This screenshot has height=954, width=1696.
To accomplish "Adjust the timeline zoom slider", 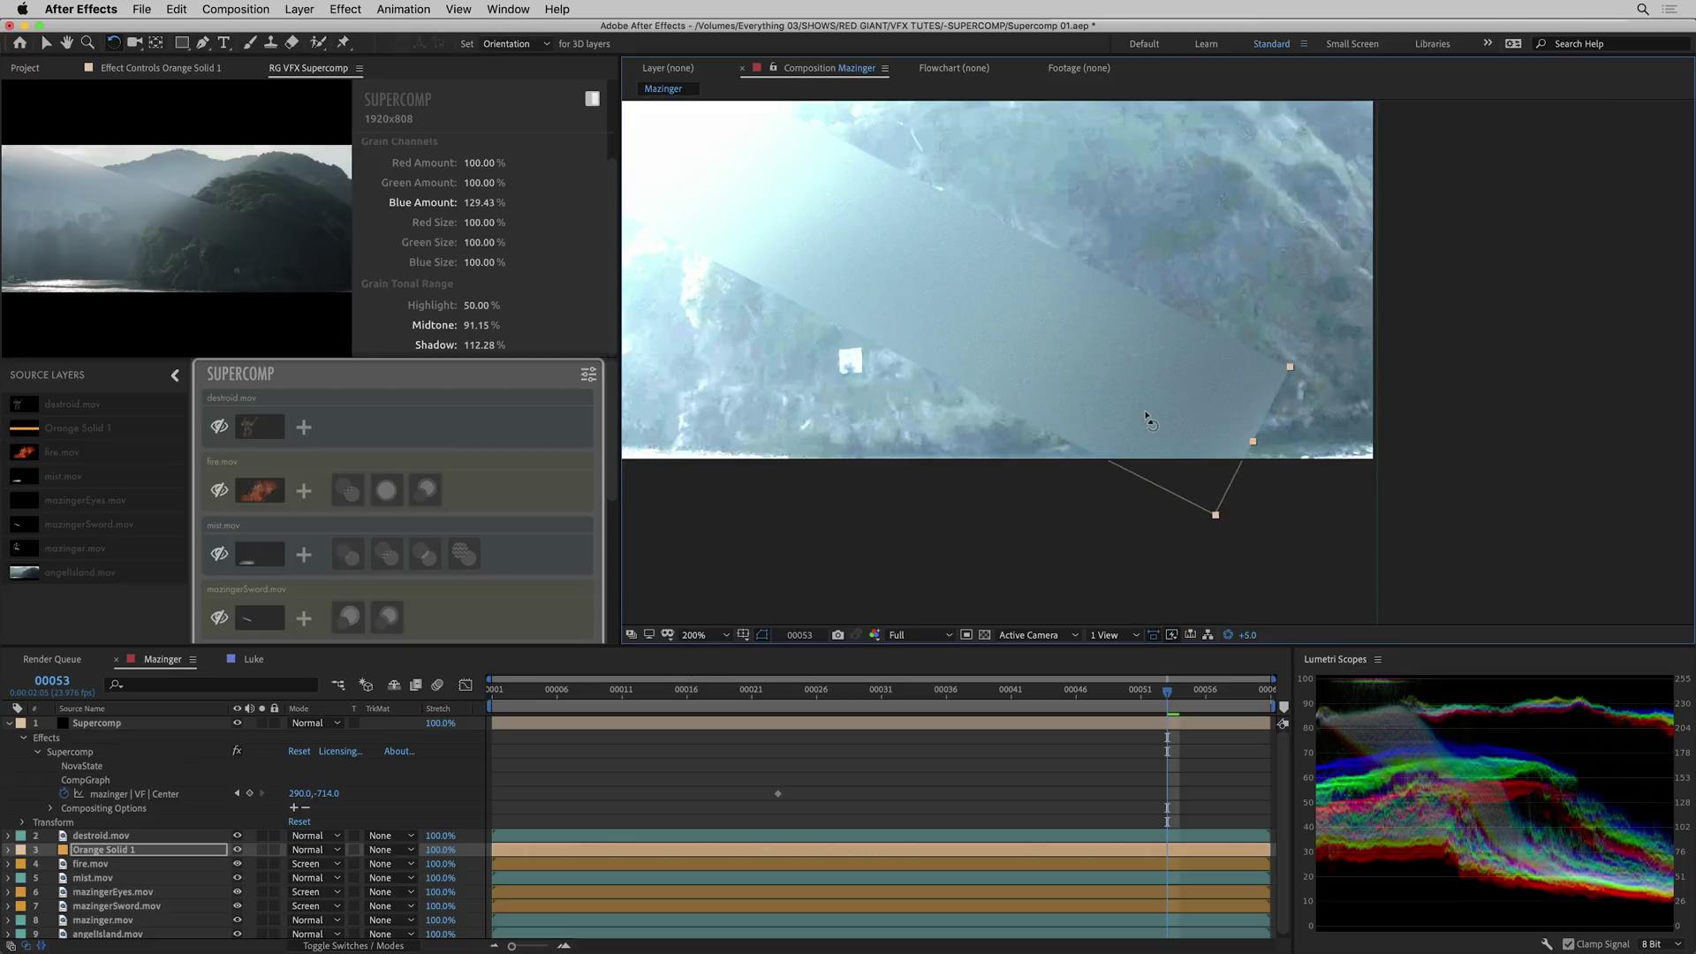I will coord(511,946).
